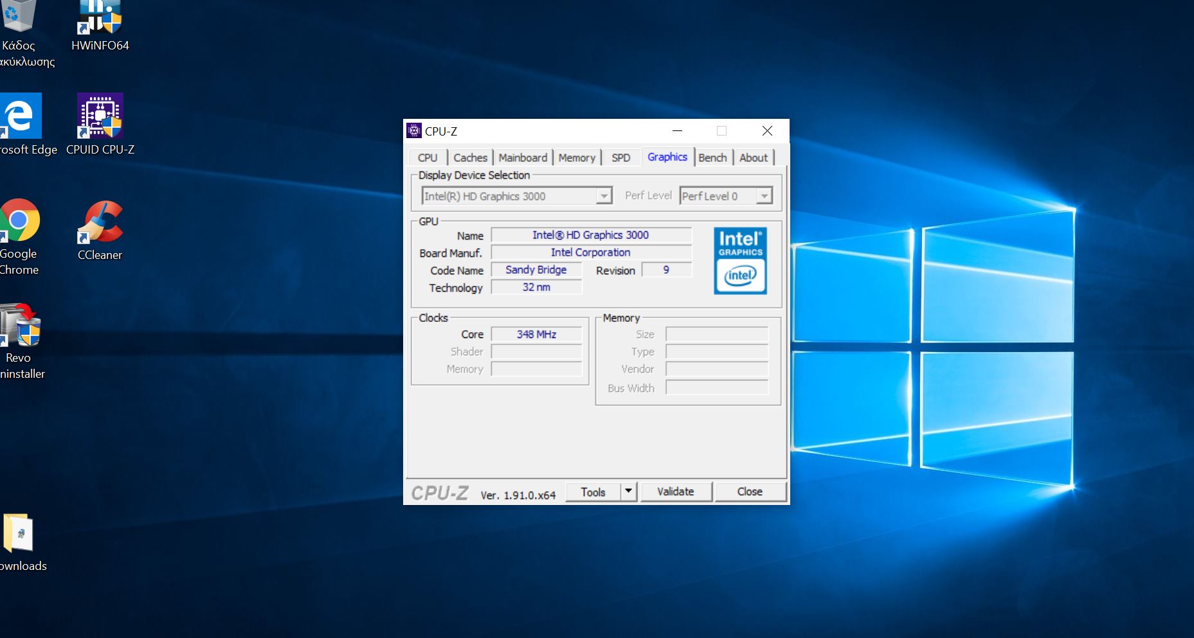Go to the About tab
Screen dimensions: 1194x638
click(754, 157)
